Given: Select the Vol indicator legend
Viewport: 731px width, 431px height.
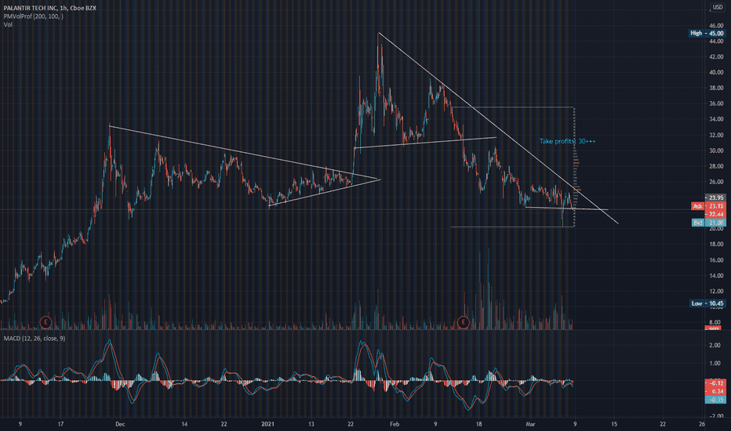Looking at the screenshot, I should tap(8, 24).
